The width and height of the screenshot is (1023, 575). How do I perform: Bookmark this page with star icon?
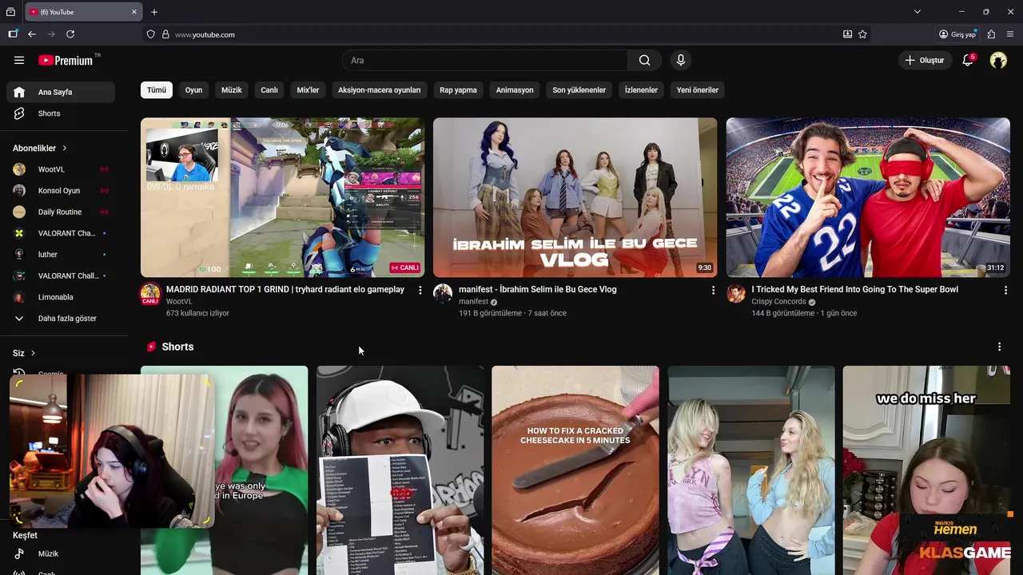click(x=862, y=34)
